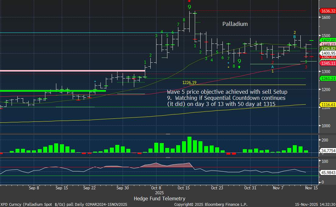The width and height of the screenshot is (336, 207).
Task: Click divider handle between volume and RSI panels
Action: (x=168, y=157)
